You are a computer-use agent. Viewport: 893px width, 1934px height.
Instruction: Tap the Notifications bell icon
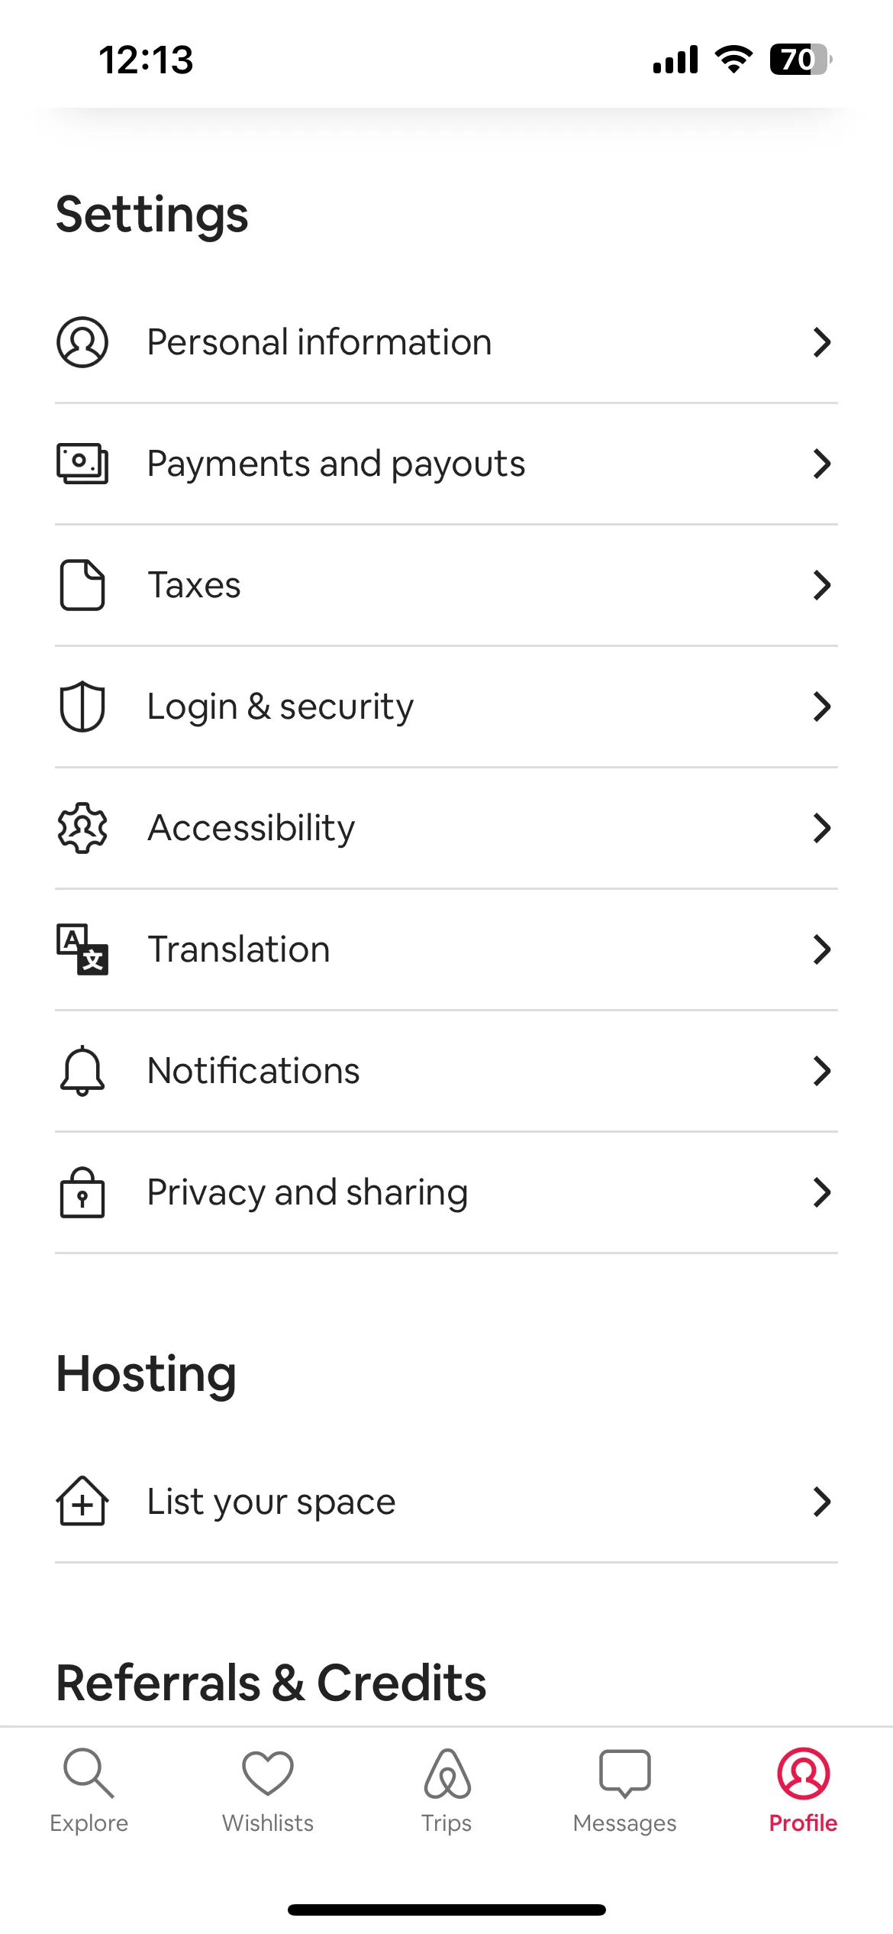click(x=82, y=1071)
